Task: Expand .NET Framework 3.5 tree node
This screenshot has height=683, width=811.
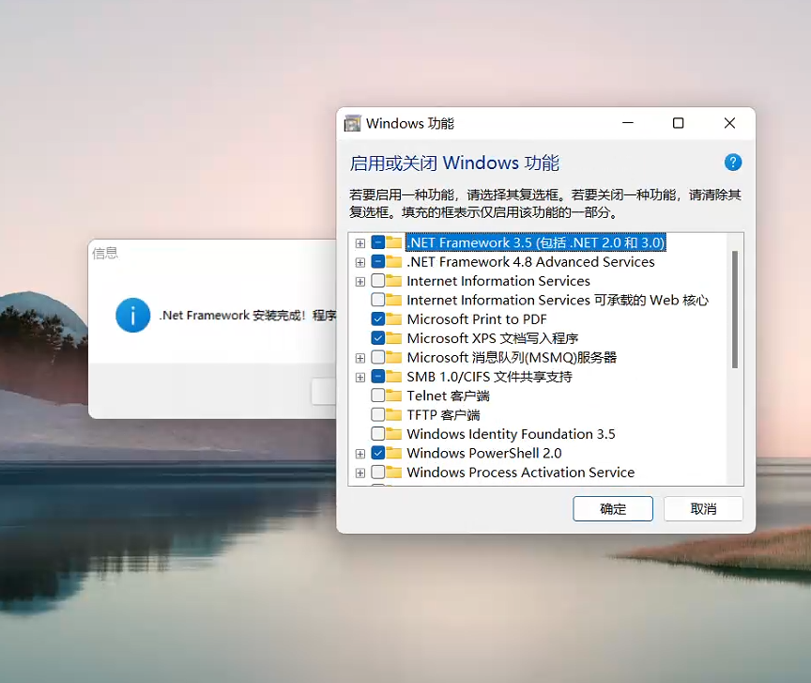Action: pyautogui.click(x=360, y=243)
